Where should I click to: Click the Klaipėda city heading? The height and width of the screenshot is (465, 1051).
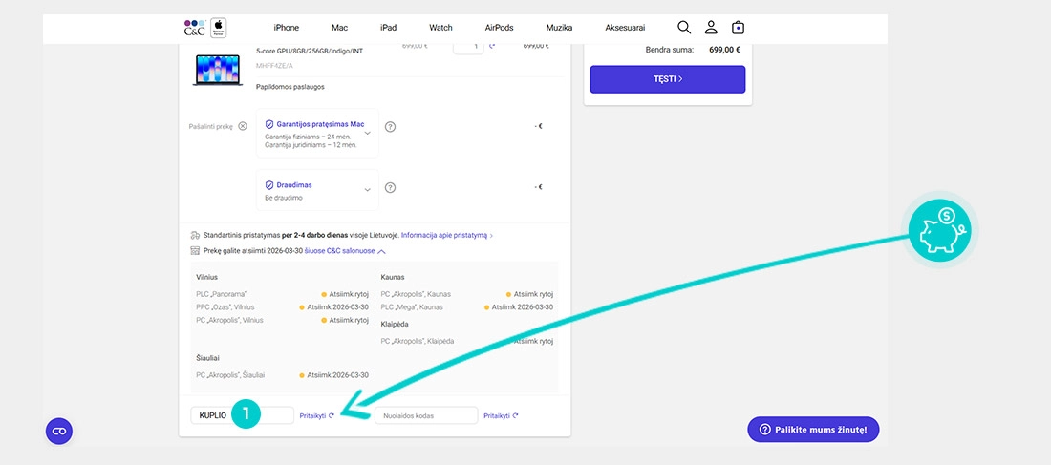tap(395, 324)
